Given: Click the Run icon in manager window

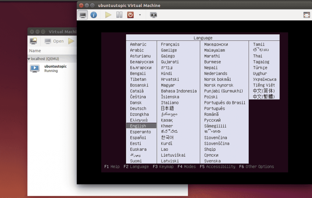Looking at the screenshot, I should point(71,41).
